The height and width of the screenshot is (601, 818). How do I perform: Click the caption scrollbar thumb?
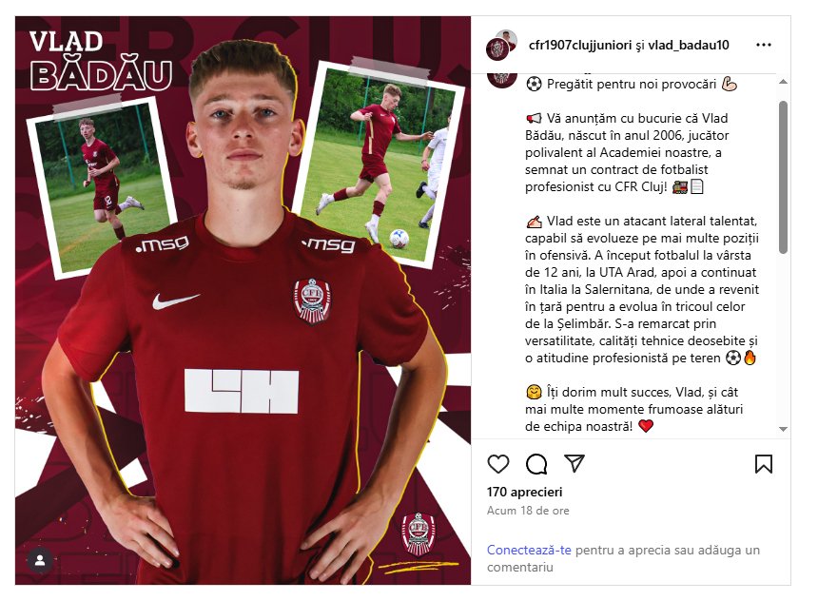(x=783, y=178)
